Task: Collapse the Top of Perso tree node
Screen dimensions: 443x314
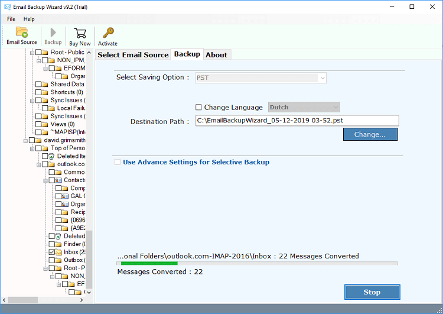Action: click(32, 148)
